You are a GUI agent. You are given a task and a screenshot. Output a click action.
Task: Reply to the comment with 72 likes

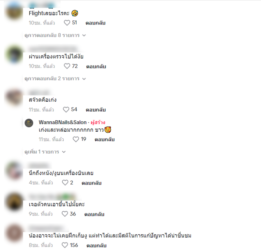coord(96,67)
